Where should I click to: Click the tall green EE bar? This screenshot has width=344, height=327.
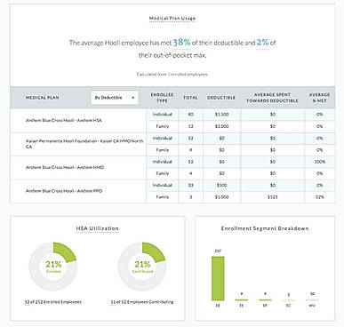tap(218, 278)
